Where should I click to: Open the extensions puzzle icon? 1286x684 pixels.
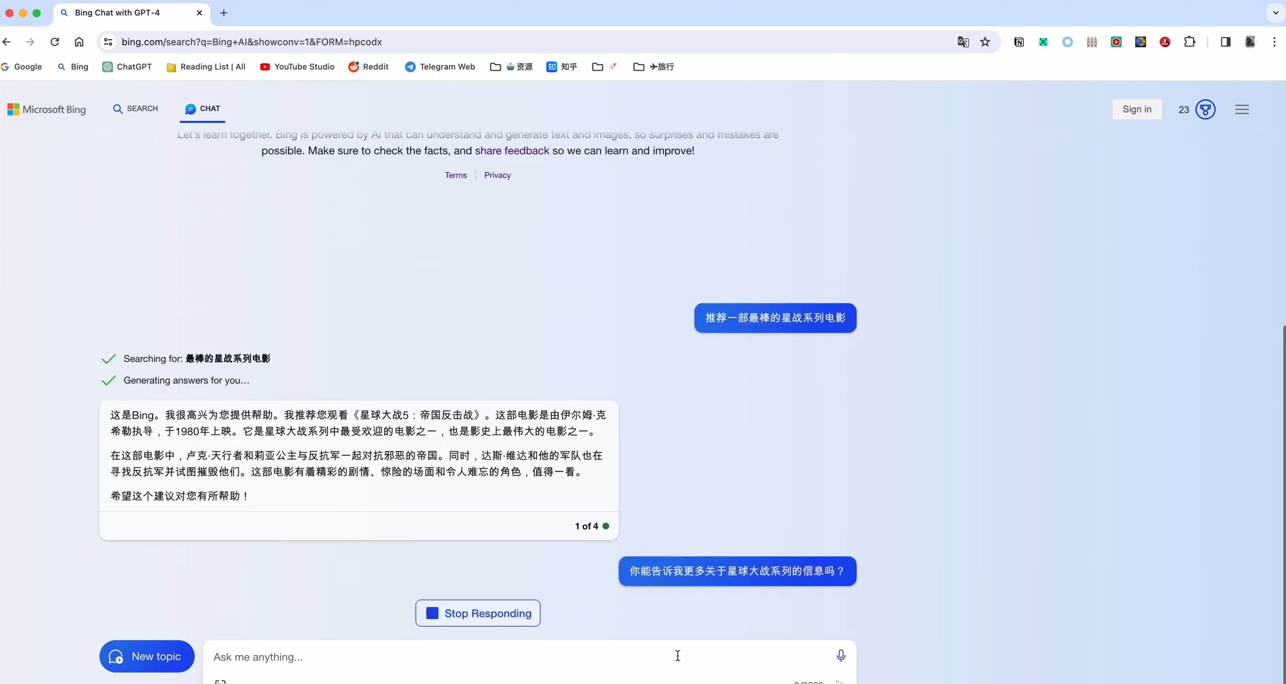(1189, 42)
